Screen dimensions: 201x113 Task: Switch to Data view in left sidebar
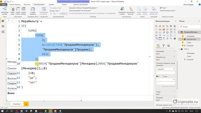(x=3, y=26)
